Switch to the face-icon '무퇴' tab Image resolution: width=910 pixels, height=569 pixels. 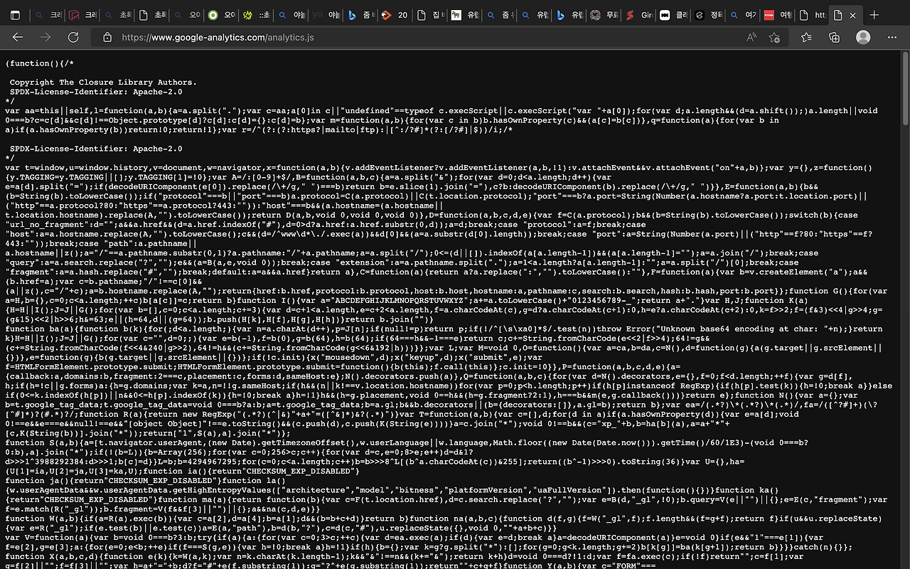604,15
